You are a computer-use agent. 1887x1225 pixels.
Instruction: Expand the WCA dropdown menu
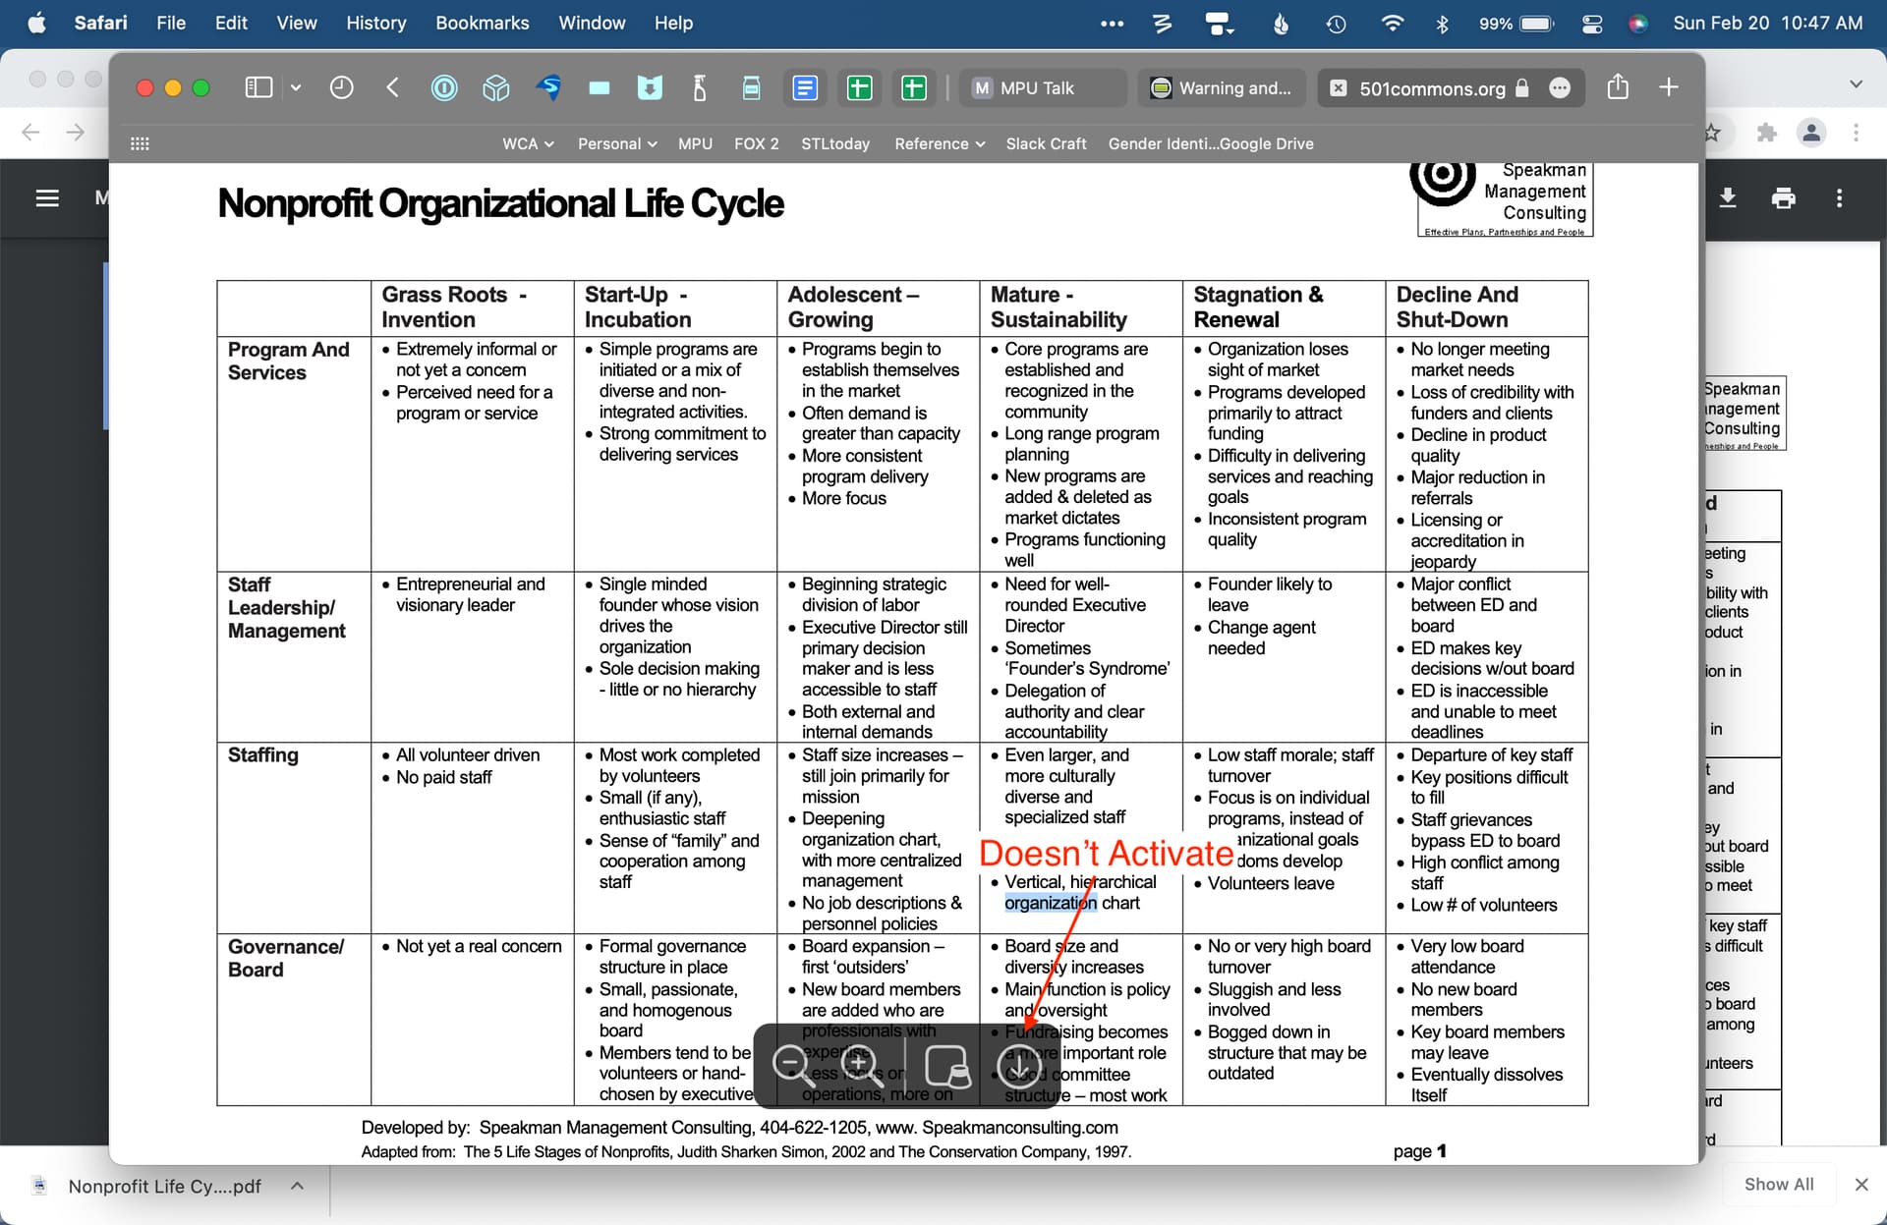pos(523,143)
